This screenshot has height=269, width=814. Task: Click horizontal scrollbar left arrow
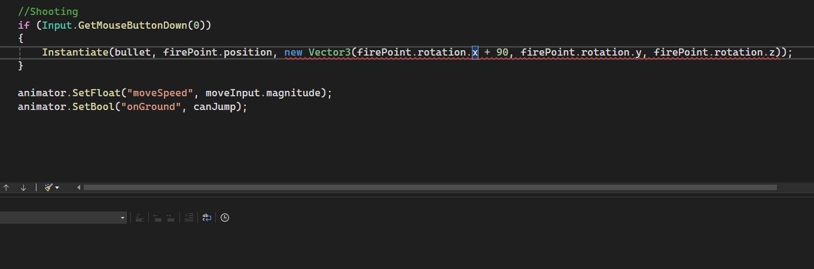[79, 188]
